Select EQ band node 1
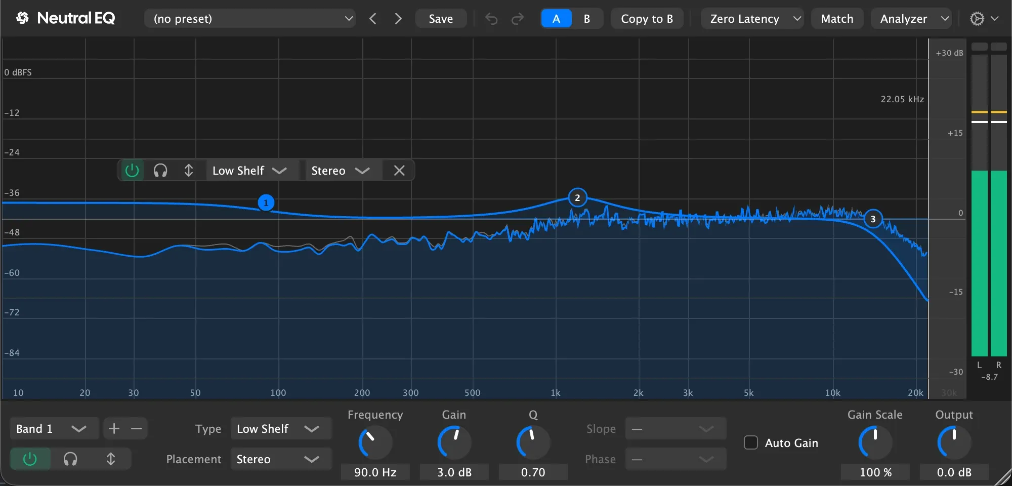Screen dimensions: 1012x486 point(266,202)
